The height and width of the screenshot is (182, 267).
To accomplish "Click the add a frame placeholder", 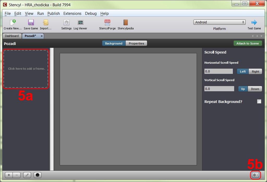I will pos(26,69).
